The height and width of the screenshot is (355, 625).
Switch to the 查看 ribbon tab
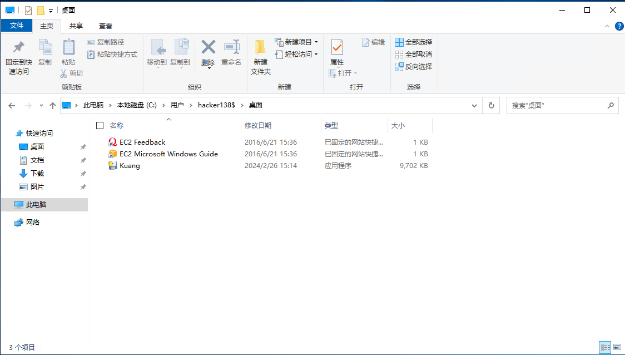point(106,26)
